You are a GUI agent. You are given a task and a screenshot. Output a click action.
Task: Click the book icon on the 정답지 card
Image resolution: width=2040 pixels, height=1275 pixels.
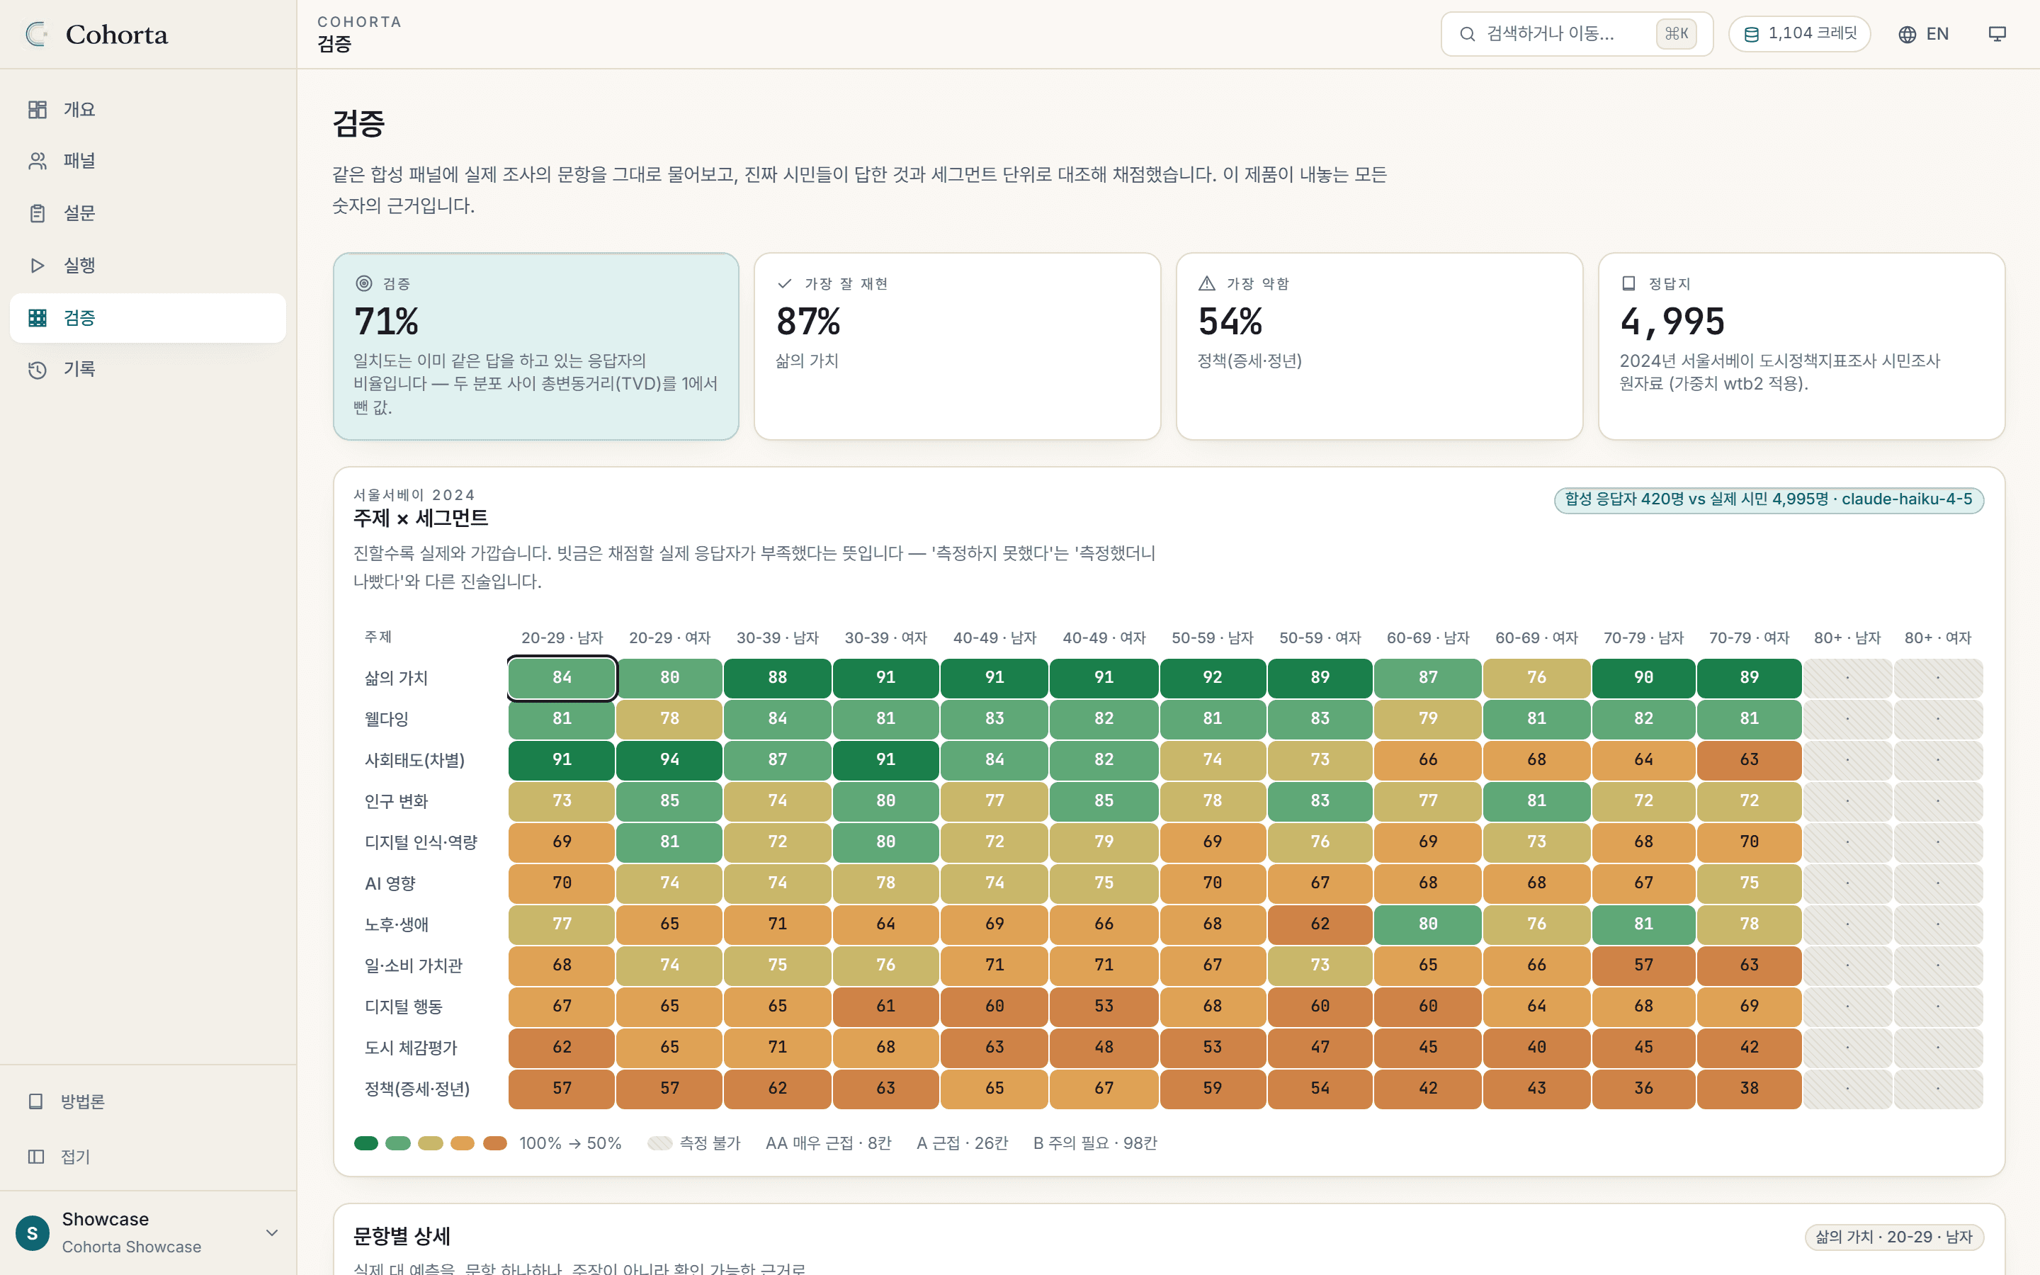pos(1628,283)
